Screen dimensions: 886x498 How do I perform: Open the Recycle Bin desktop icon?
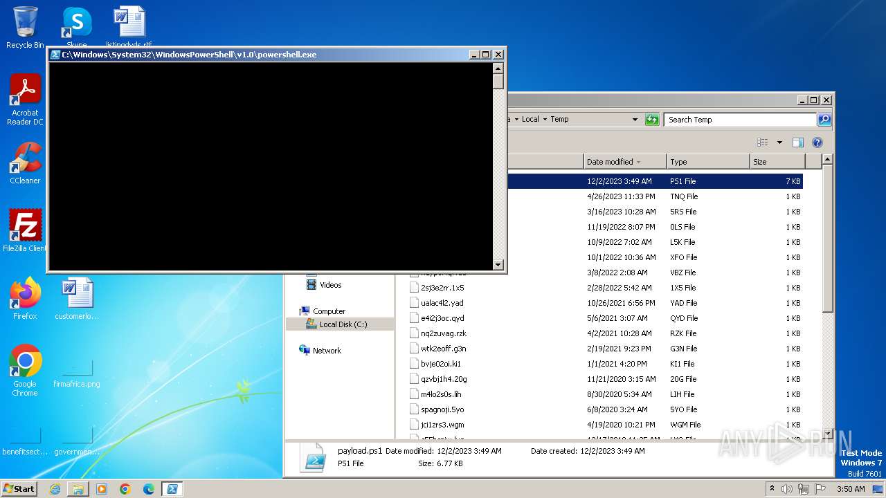point(25,28)
